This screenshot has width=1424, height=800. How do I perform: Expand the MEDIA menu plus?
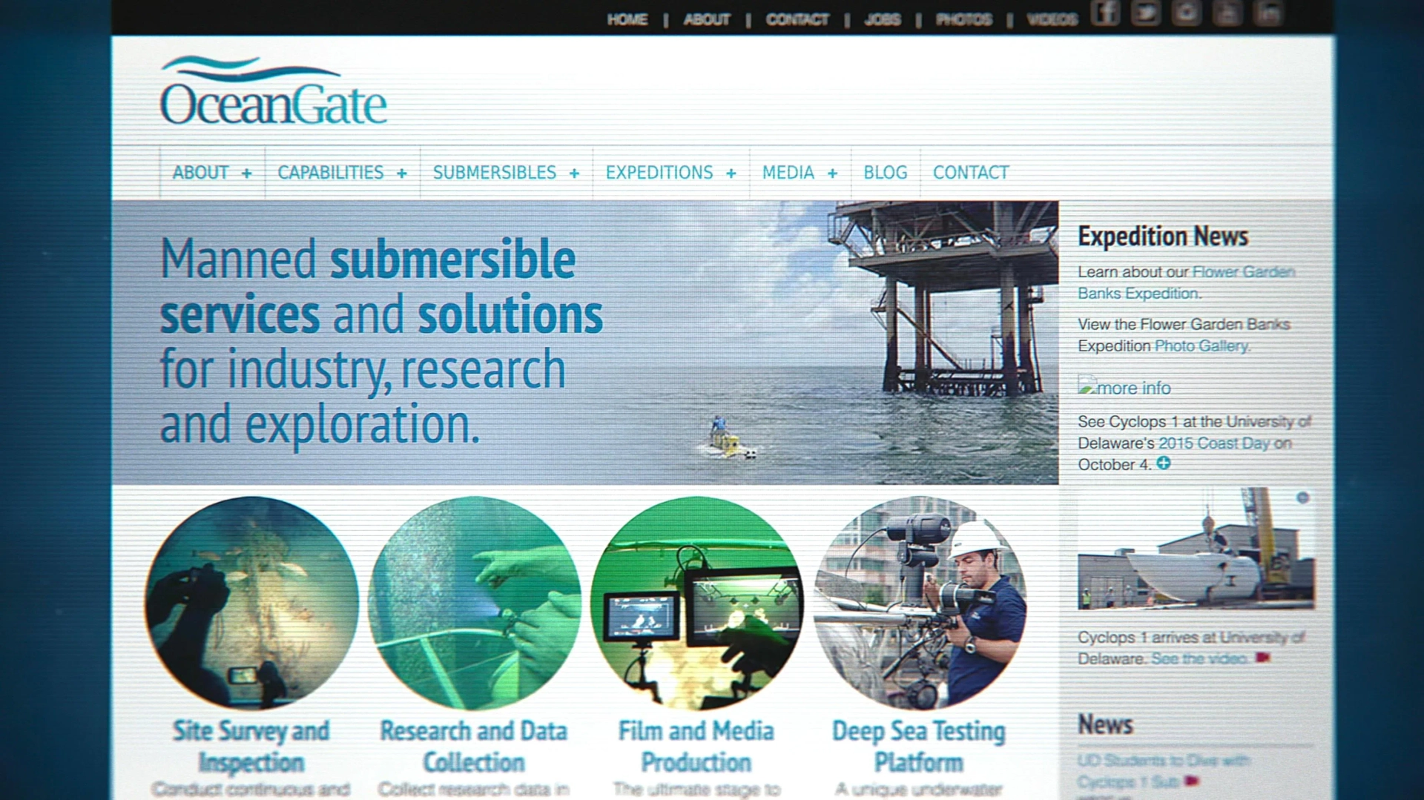pyautogui.click(x=832, y=173)
